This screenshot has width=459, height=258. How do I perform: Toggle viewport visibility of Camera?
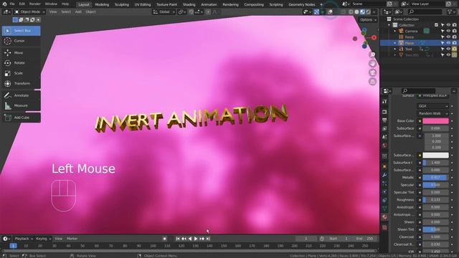tap(448, 31)
